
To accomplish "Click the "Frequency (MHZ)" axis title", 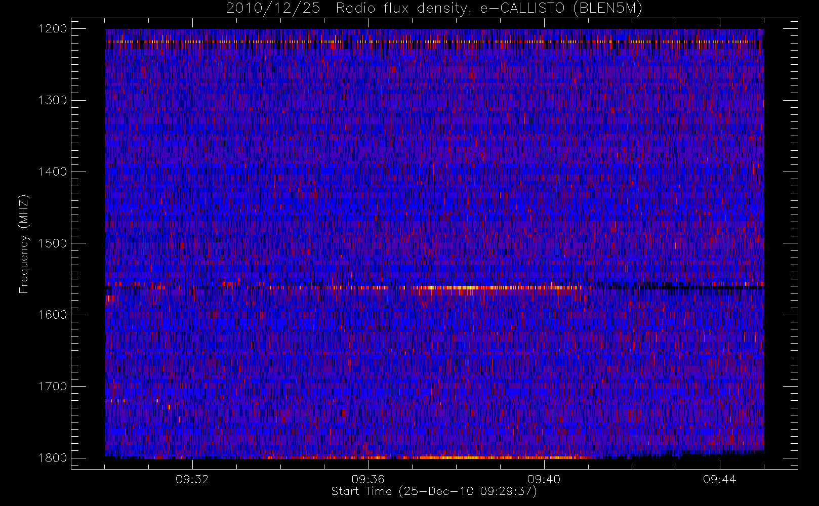I will (24, 244).
